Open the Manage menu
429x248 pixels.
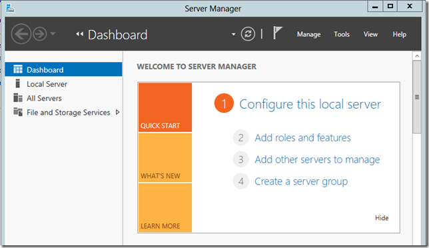[309, 34]
